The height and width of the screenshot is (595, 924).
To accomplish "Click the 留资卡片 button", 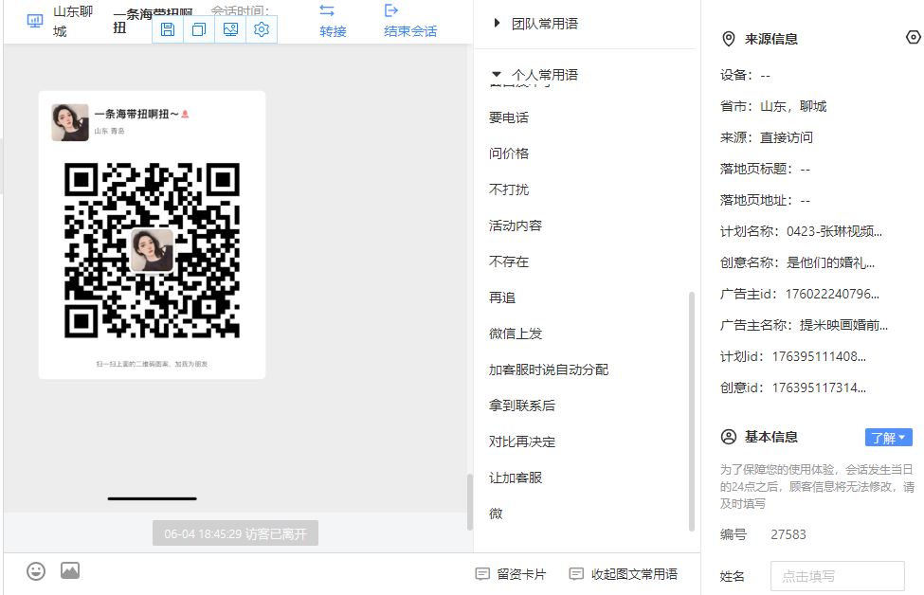I will [x=510, y=574].
